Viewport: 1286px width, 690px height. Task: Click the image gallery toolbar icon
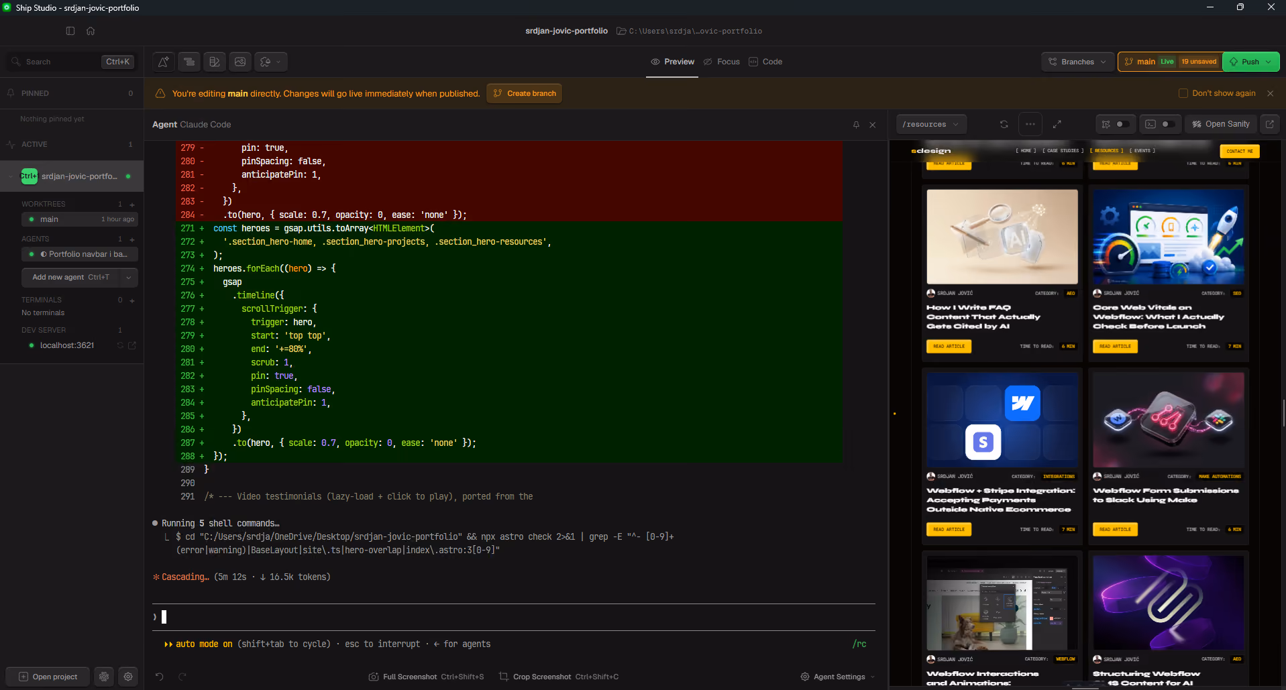point(240,62)
